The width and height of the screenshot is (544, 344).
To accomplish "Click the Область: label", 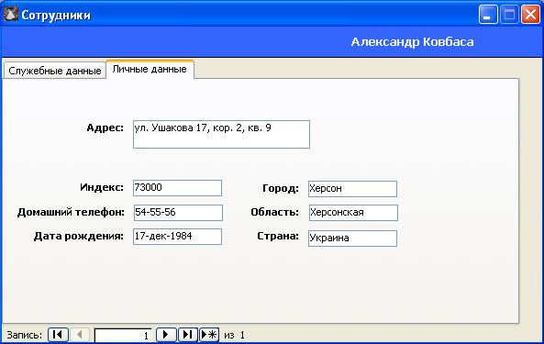I will (275, 212).
